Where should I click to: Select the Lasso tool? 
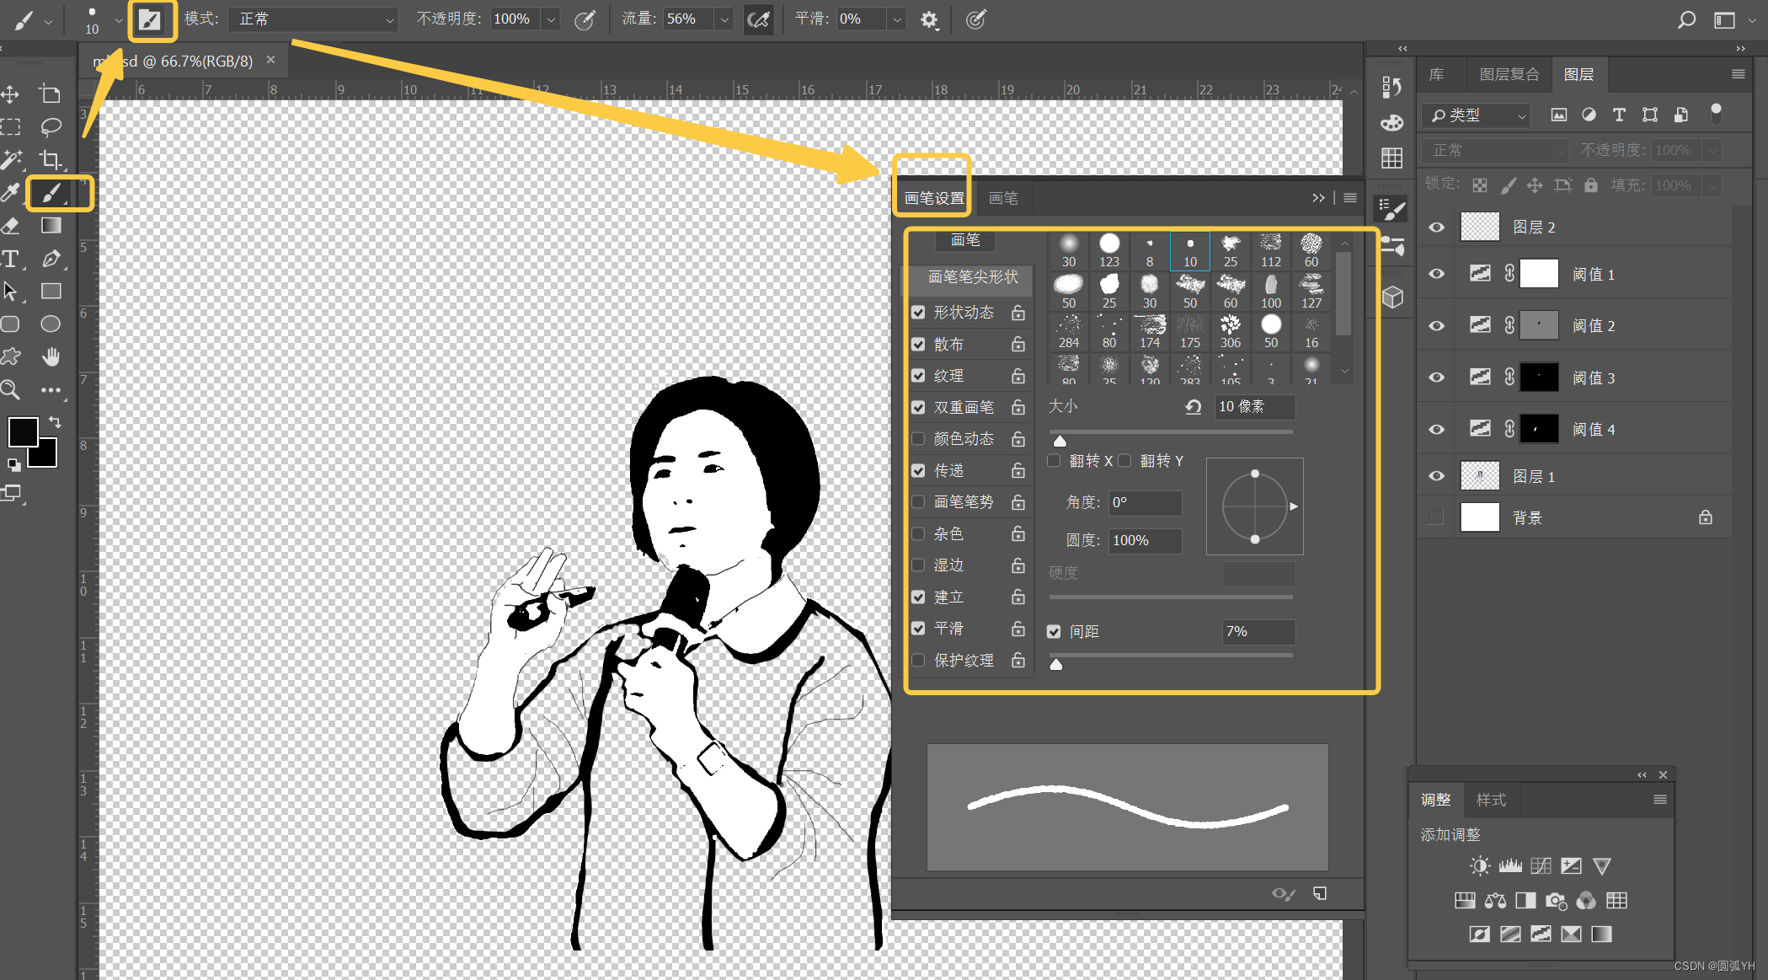click(x=51, y=127)
